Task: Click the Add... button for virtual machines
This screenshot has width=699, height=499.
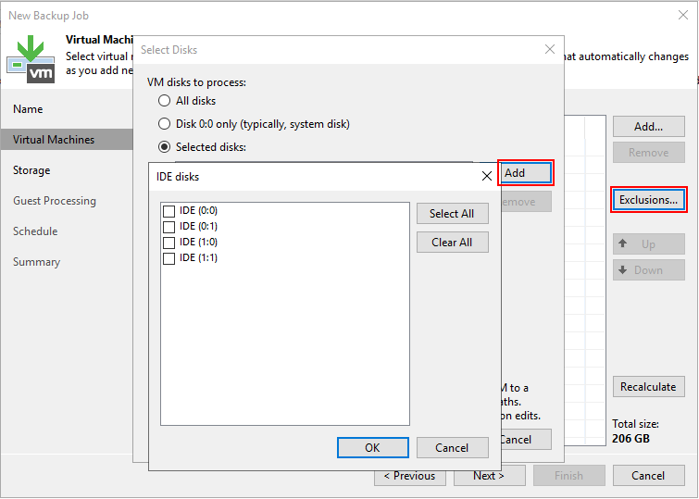Action: [x=648, y=127]
